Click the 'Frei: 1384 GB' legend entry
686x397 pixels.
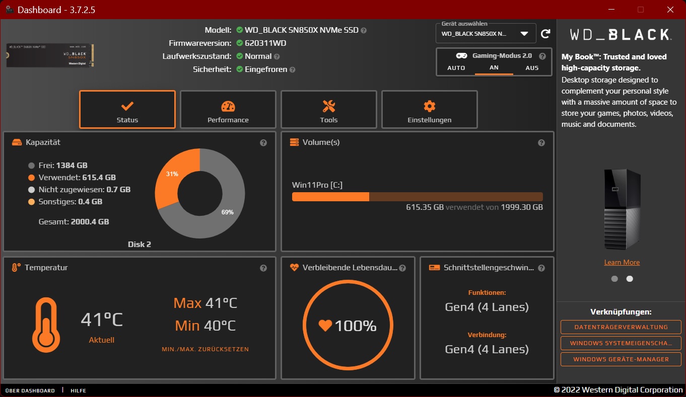[x=58, y=166]
